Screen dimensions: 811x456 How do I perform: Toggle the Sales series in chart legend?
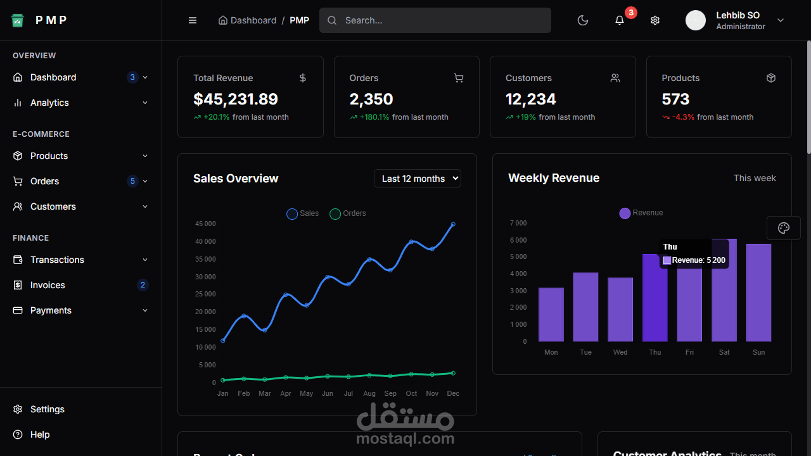click(x=302, y=213)
